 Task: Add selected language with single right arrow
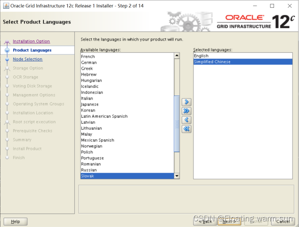click(x=186, y=102)
